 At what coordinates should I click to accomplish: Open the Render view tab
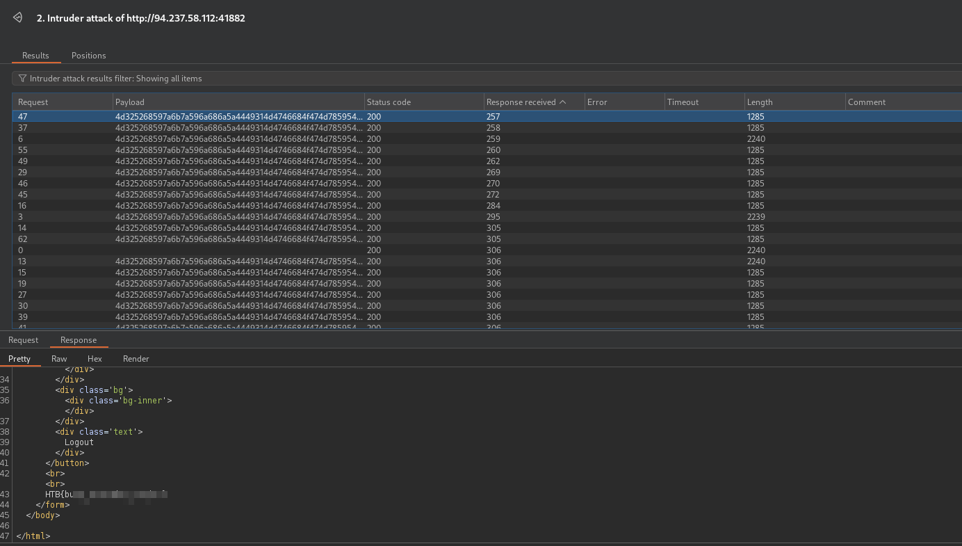coord(136,359)
